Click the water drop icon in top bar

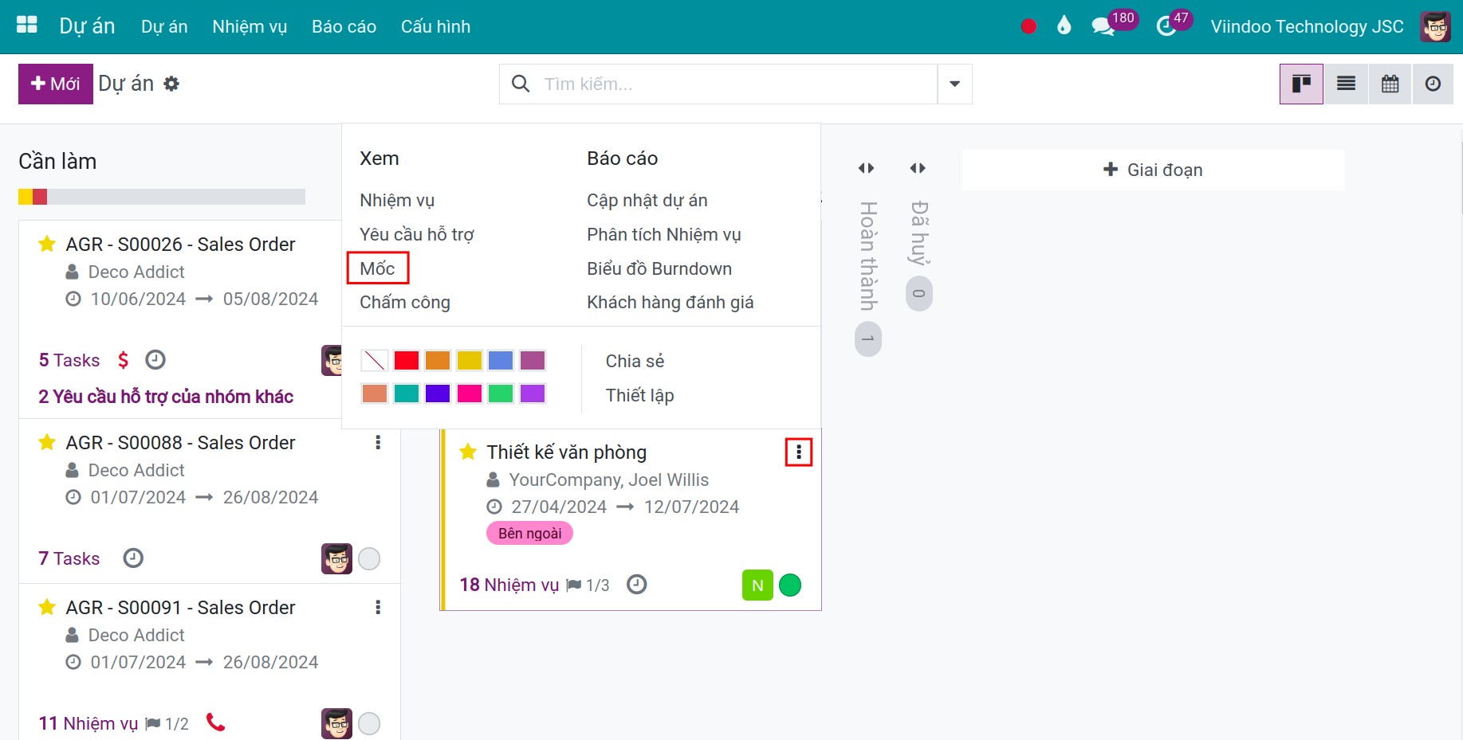click(1064, 25)
